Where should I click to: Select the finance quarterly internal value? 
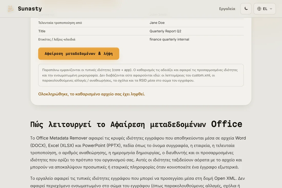pyautogui.click(x=169, y=39)
